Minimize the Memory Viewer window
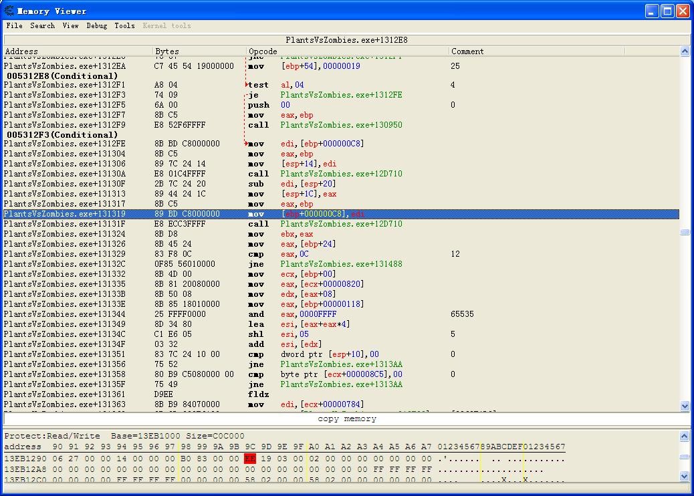This screenshot has width=694, height=496. (651, 11)
